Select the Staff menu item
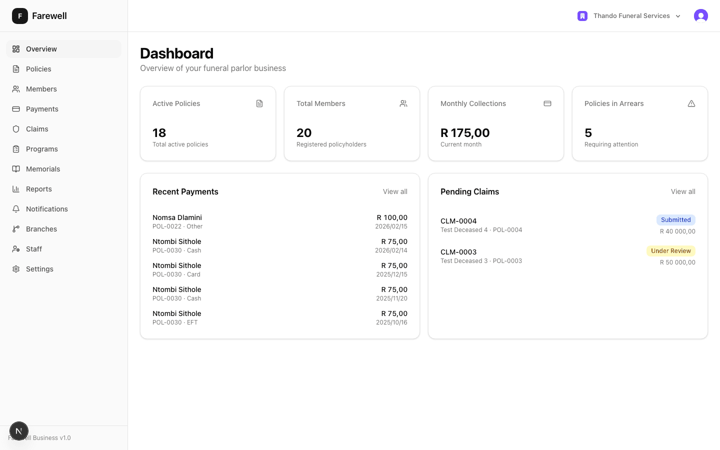The image size is (720, 450). coord(33,248)
